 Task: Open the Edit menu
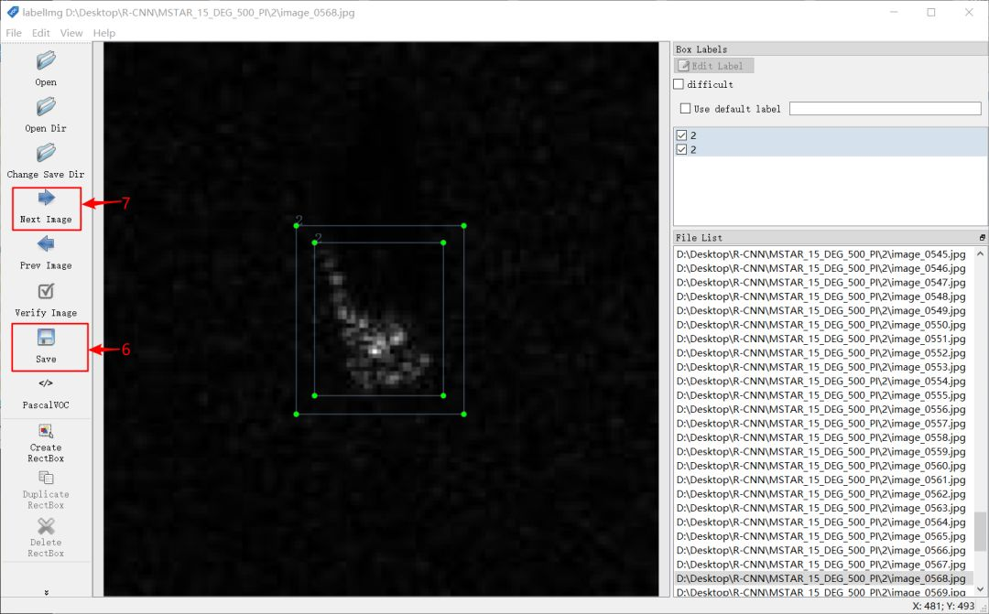pos(41,33)
